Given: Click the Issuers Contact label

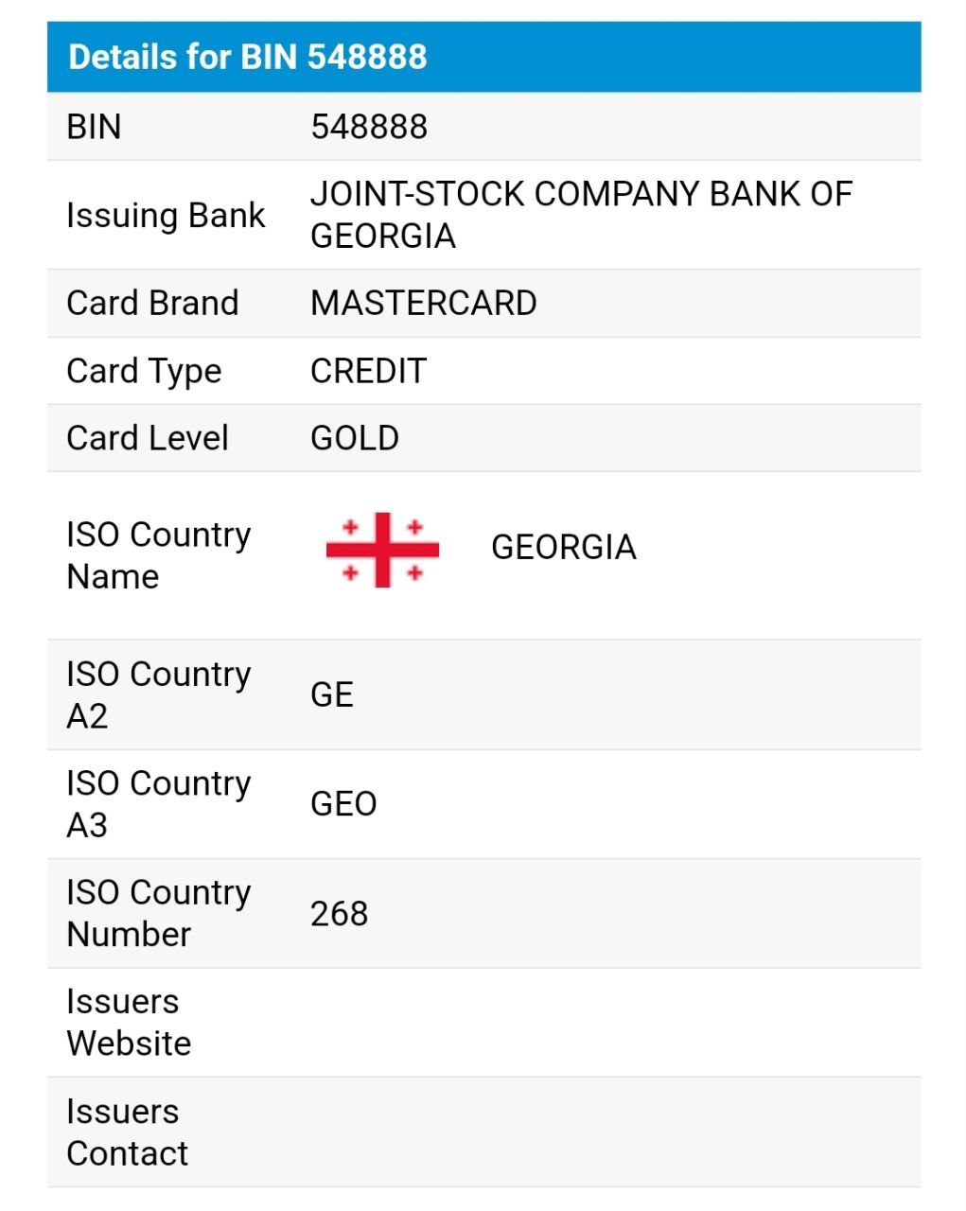Looking at the screenshot, I should (x=127, y=1132).
